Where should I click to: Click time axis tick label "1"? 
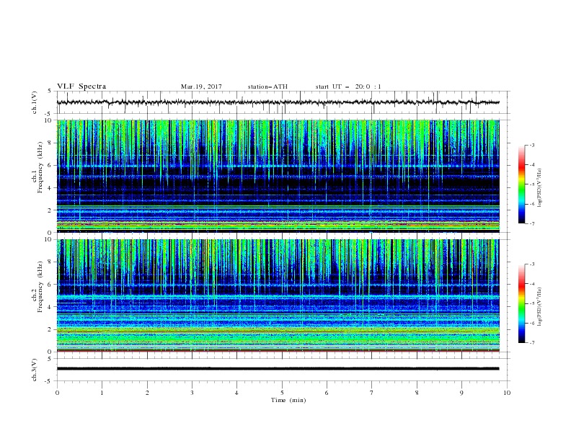click(x=102, y=393)
